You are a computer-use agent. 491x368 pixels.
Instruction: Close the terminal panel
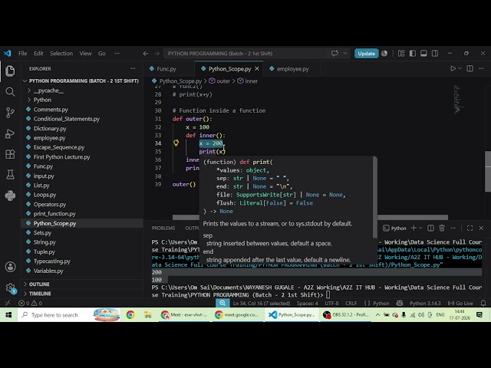[x=481, y=228]
